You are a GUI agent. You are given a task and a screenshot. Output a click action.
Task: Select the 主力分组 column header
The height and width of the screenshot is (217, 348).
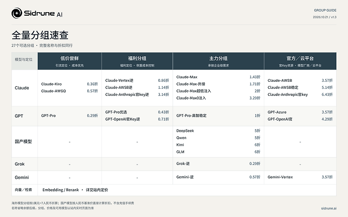[x=218, y=61]
